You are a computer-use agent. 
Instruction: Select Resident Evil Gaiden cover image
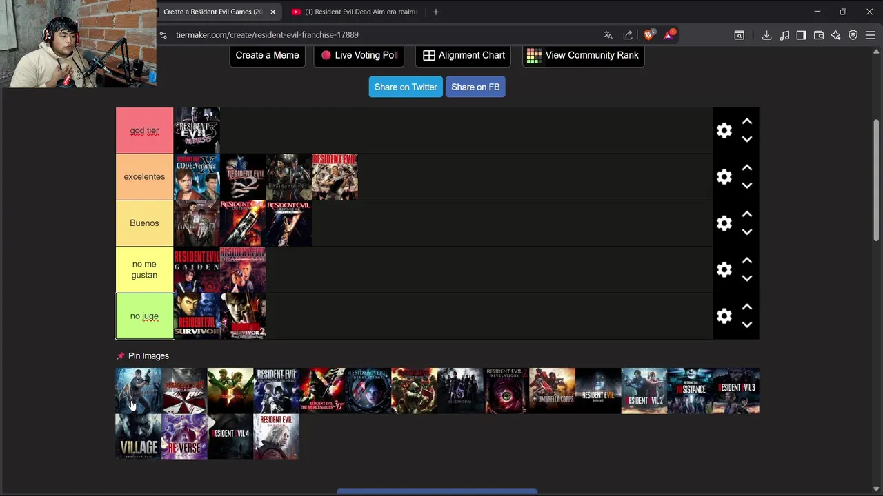(x=197, y=269)
